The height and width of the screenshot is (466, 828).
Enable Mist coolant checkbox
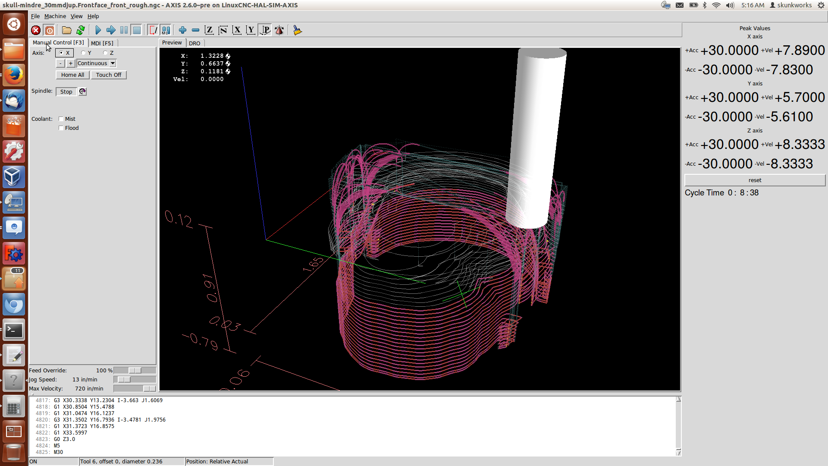pyautogui.click(x=67, y=119)
